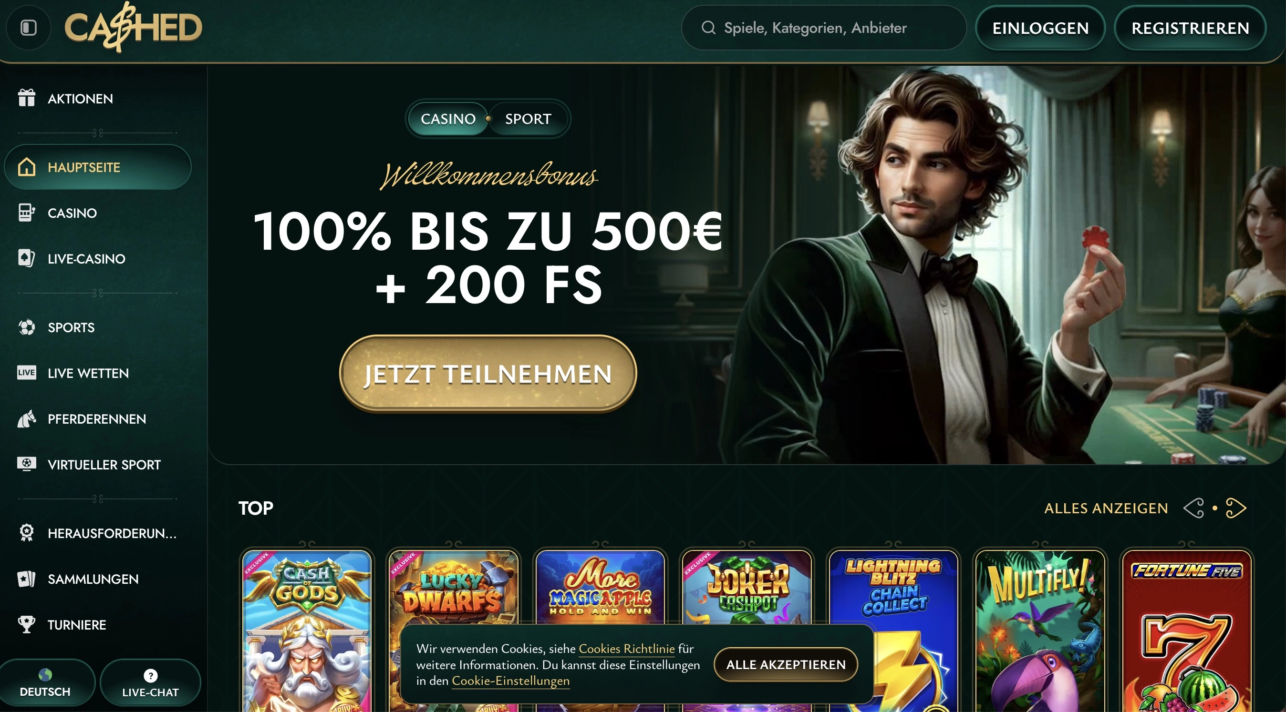The height and width of the screenshot is (712, 1286).
Task: Show the previous Top games with the left arrow
Action: point(1194,508)
